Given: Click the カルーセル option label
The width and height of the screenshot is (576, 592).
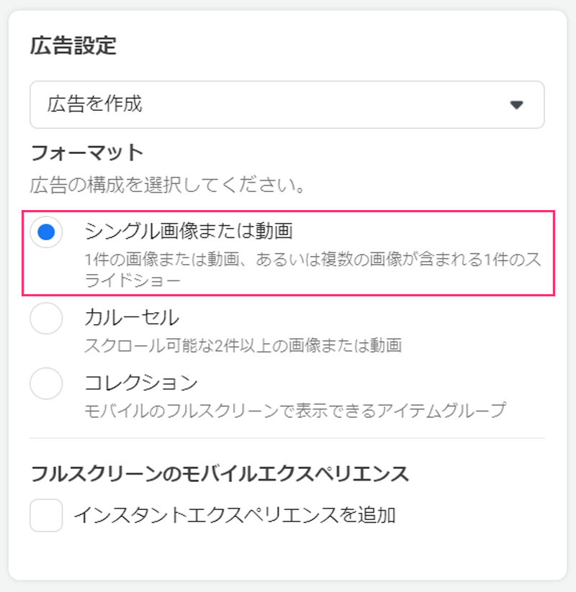Looking at the screenshot, I should click(132, 317).
